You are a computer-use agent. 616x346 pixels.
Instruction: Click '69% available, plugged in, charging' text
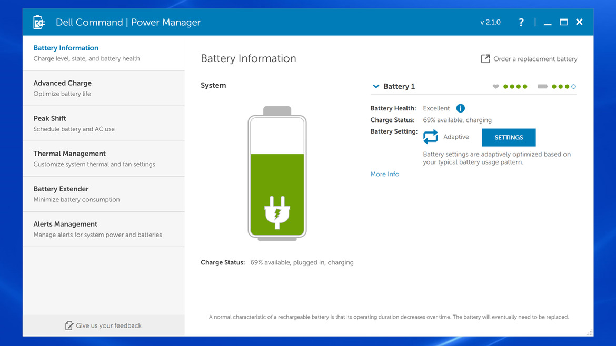point(302,262)
